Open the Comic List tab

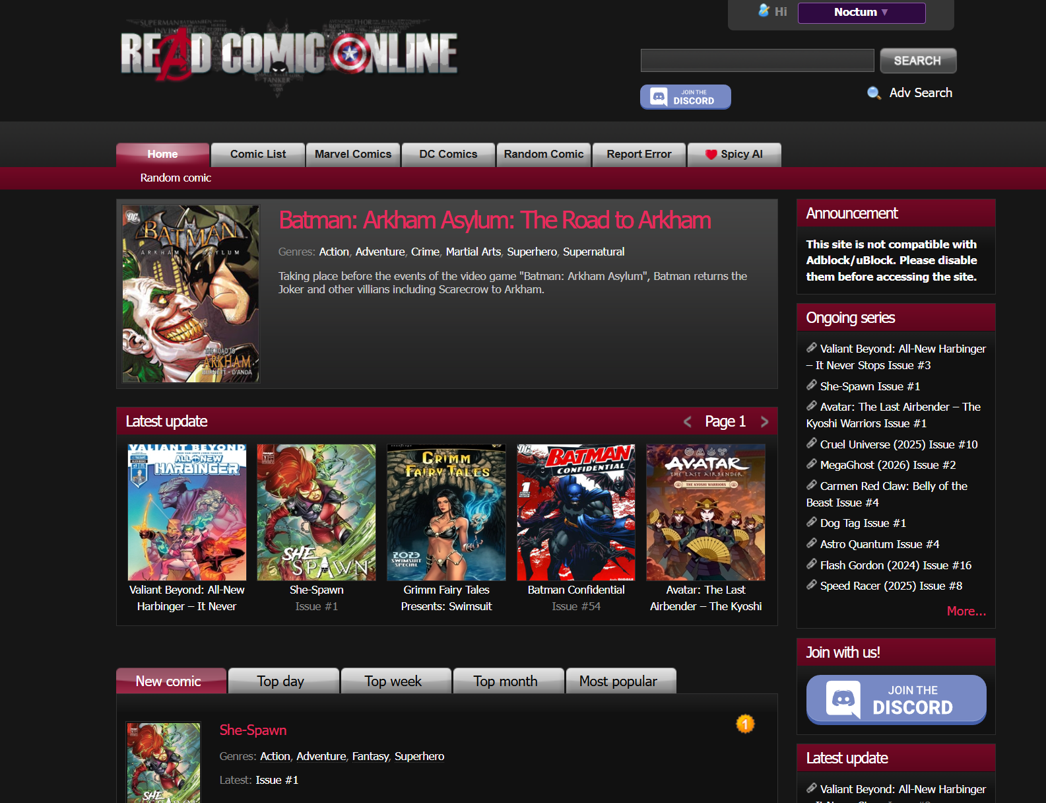pyautogui.click(x=258, y=155)
